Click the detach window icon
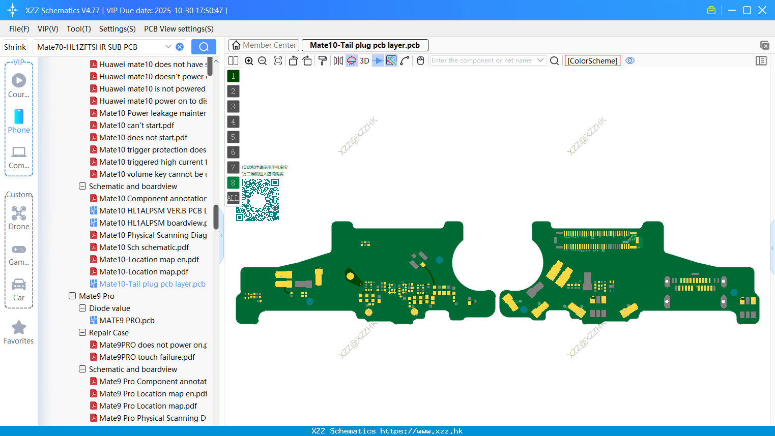 [x=764, y=45]
